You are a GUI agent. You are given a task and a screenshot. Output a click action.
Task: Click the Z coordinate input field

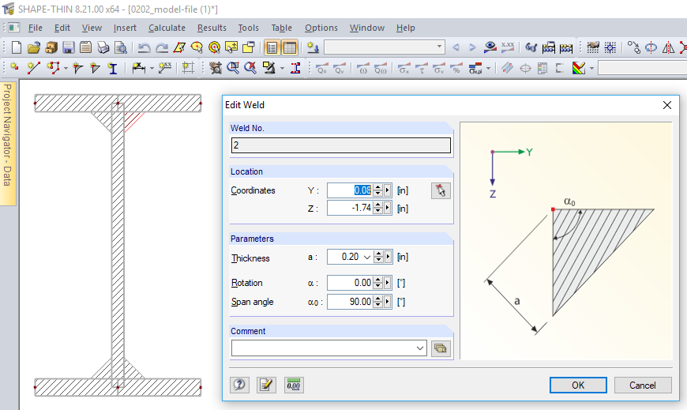point(350,208)
